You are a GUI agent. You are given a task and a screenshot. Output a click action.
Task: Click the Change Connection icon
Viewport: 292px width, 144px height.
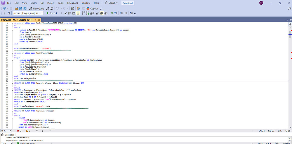coord(9,13)
